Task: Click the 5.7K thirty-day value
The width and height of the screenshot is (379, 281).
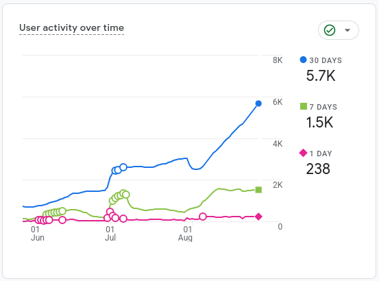Action: click(x=321, y=75)
